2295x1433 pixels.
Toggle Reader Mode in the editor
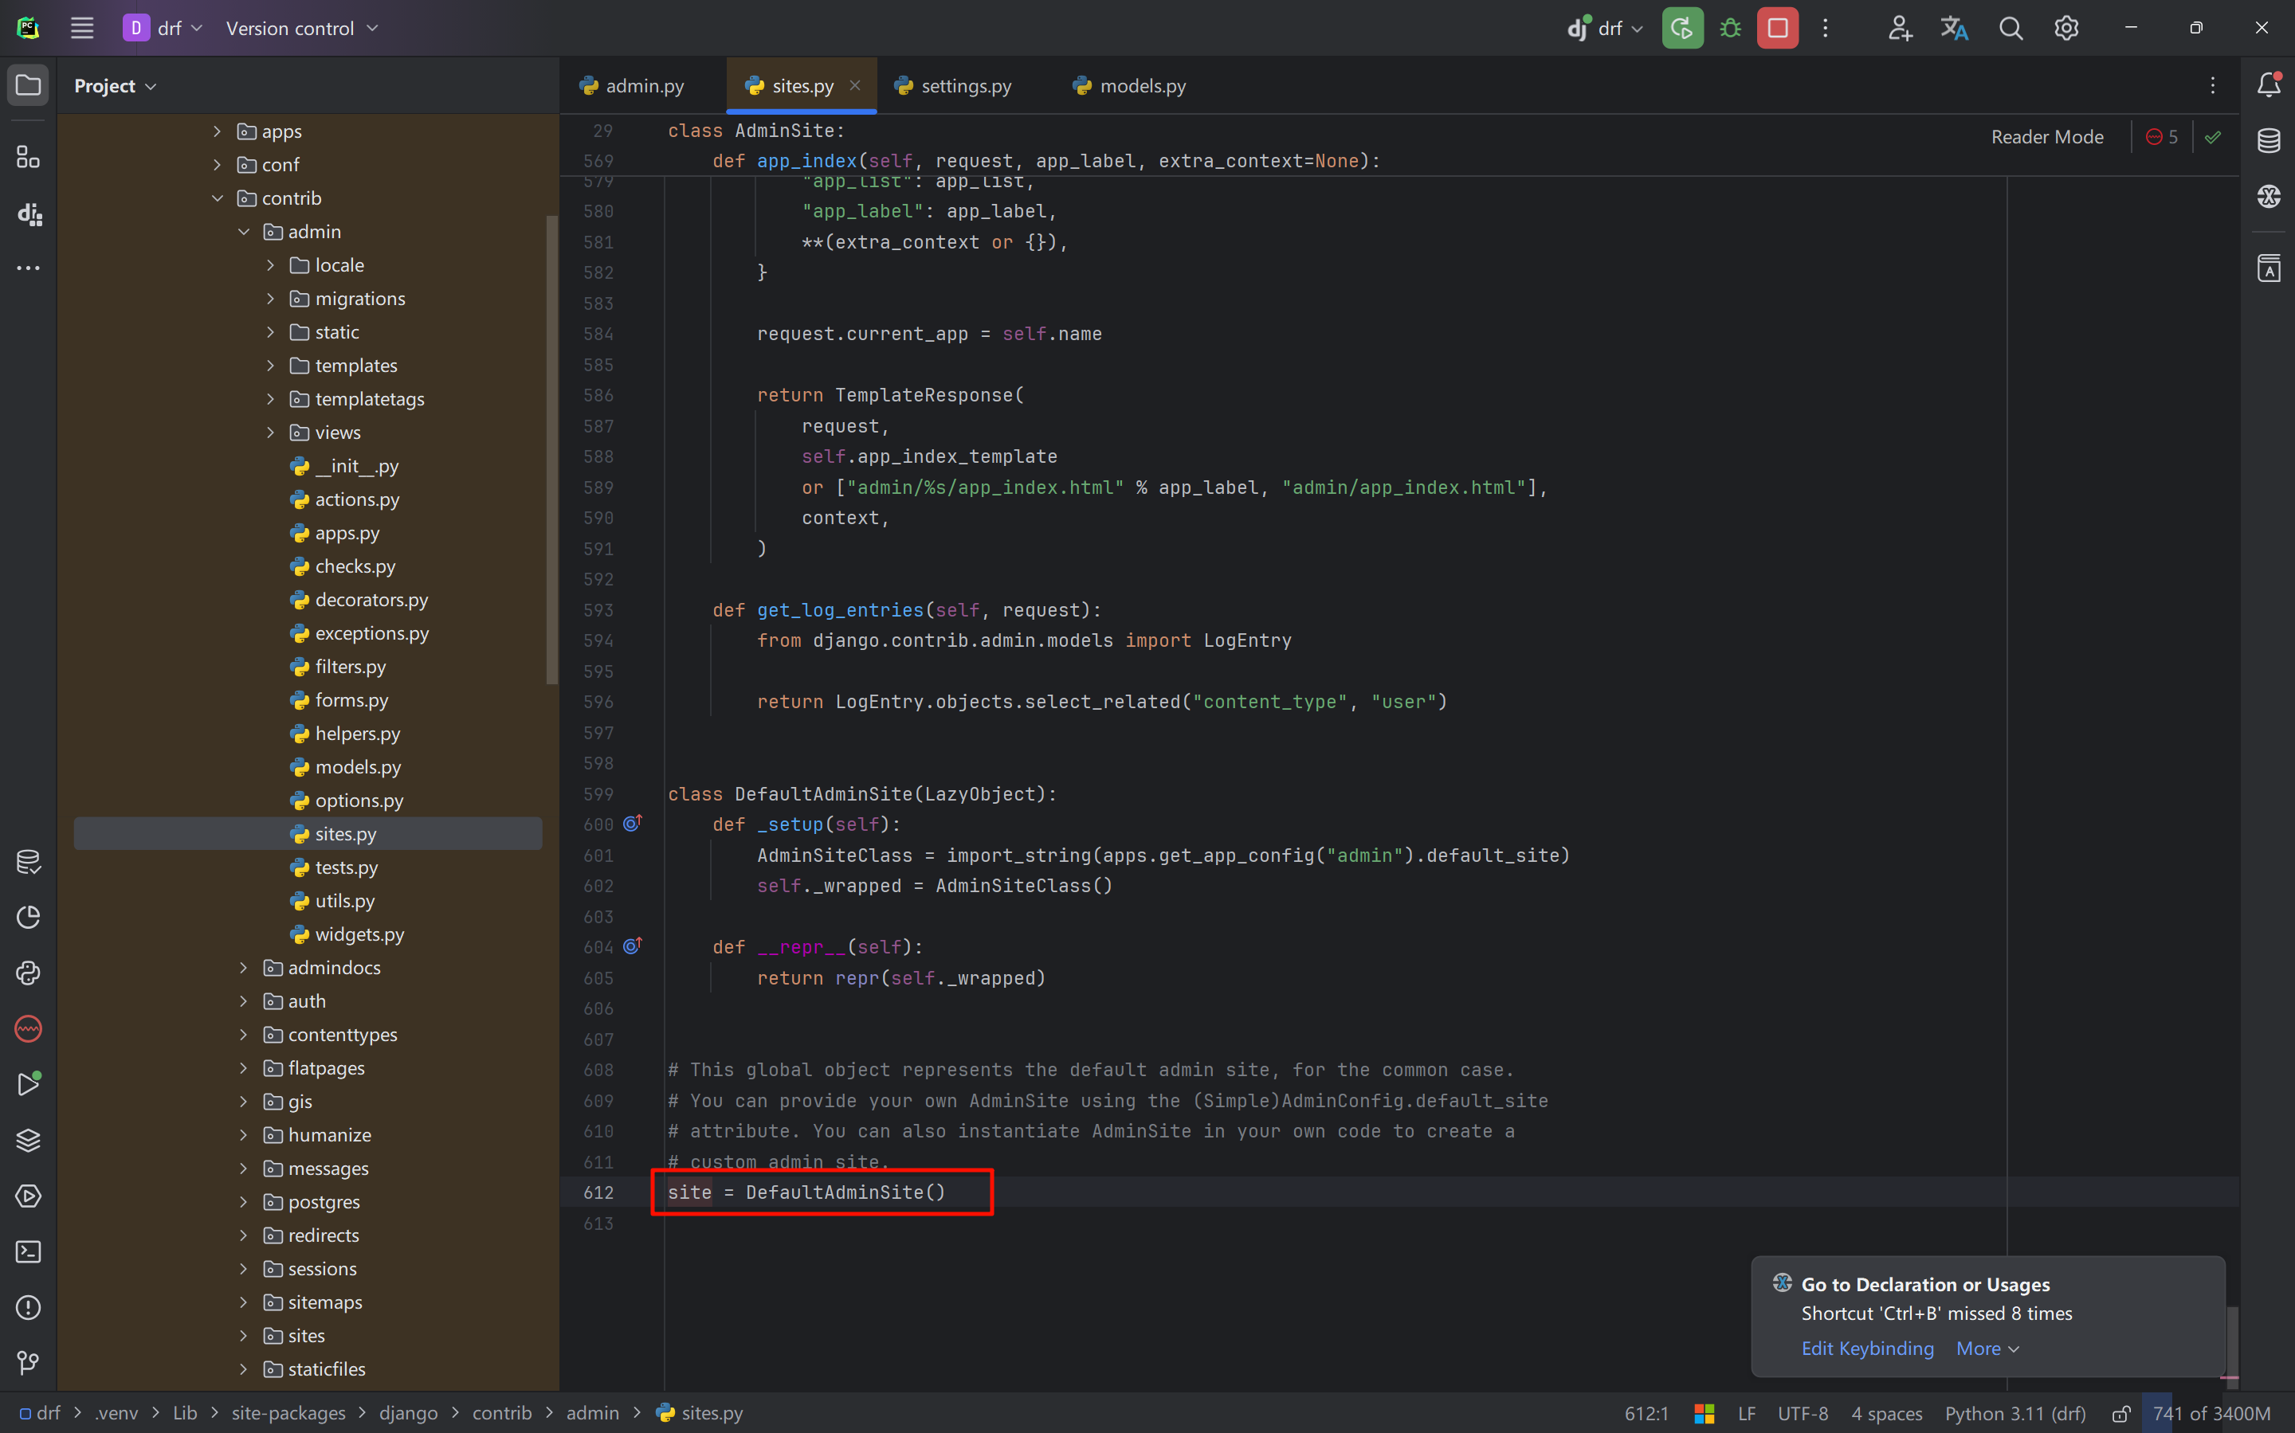pos(2046,138)
